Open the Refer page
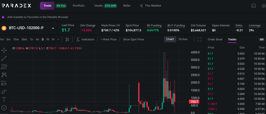The image size is (266, 114). coord(127,6)
